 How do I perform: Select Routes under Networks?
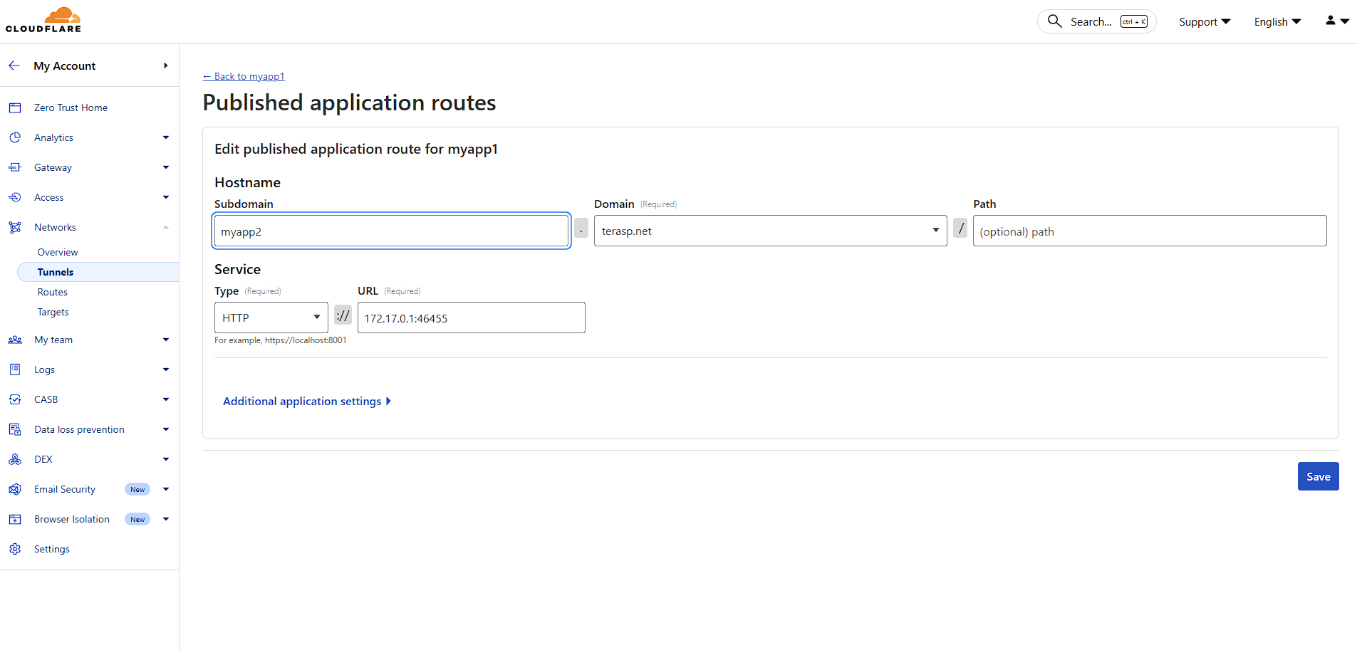53,292
